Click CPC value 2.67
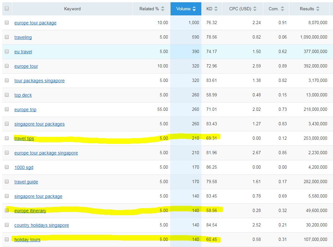 click(257, 153)
